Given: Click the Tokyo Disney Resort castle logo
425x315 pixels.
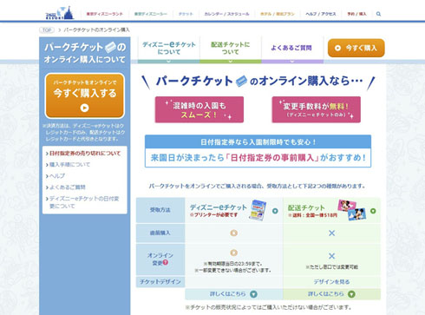Looking at the screenshot, I should click(60, 13).
